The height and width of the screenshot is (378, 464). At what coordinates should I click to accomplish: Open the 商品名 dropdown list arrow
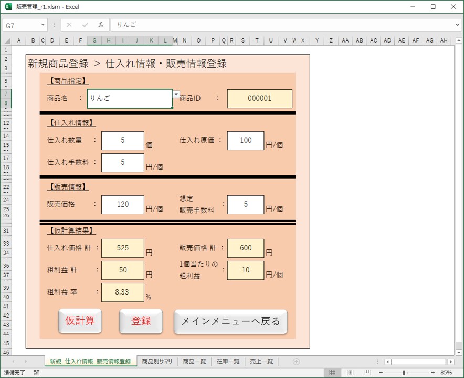(176, 94)
